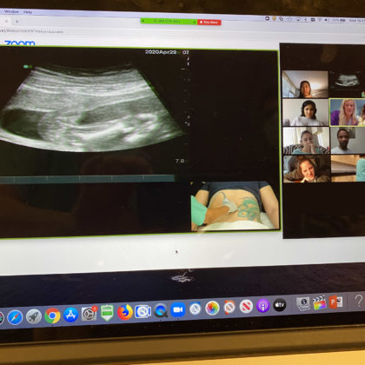365x365 pixels.
Task: Select the highlighted blonde woman's video tile
Action: [348, 112]
